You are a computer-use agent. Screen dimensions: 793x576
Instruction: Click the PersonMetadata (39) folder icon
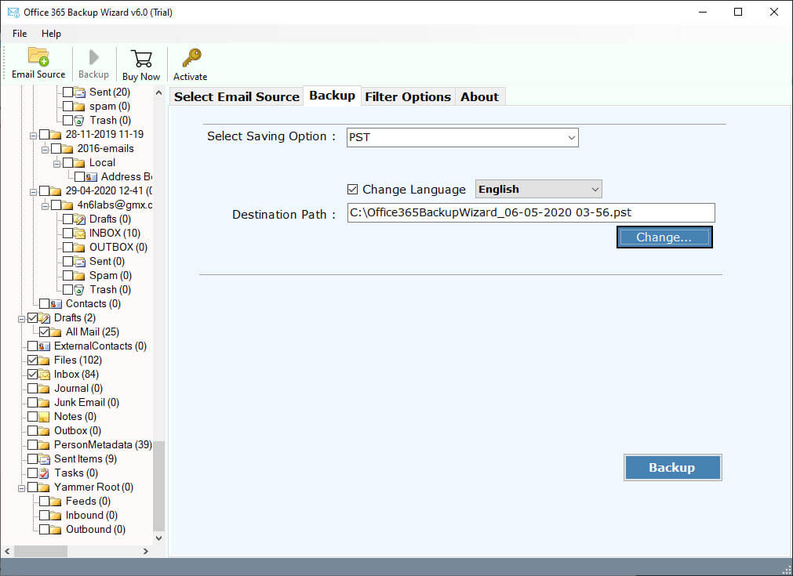(x=45, y=445)
